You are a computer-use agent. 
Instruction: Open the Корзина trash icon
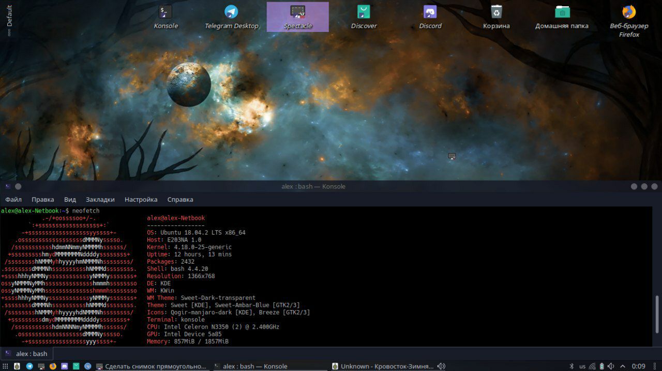pos(496,17)
